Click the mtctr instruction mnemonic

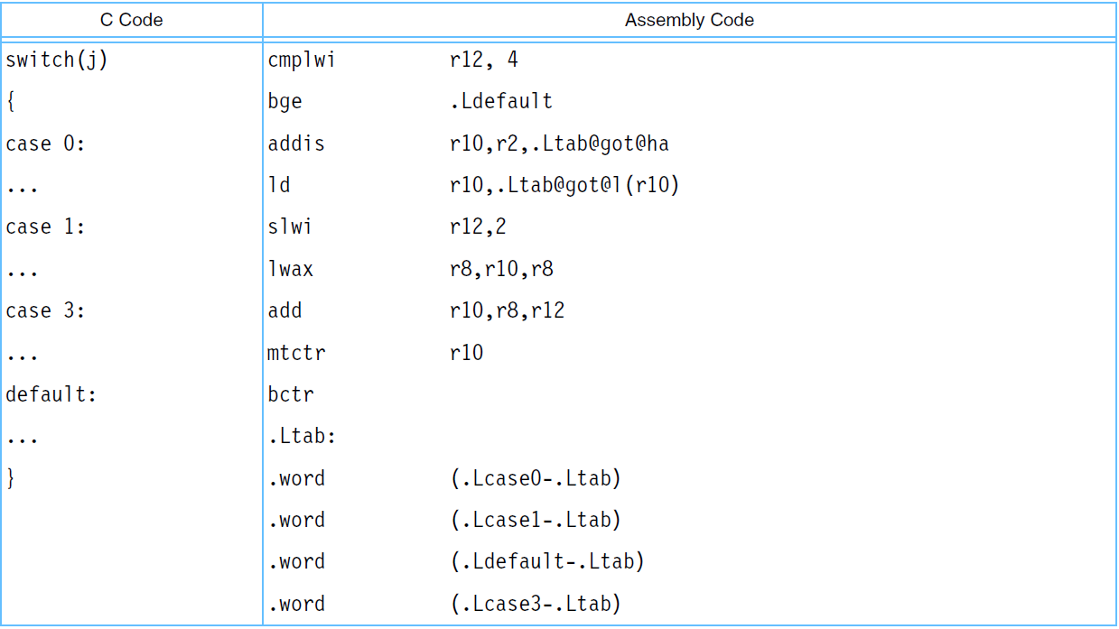(296, 353)
